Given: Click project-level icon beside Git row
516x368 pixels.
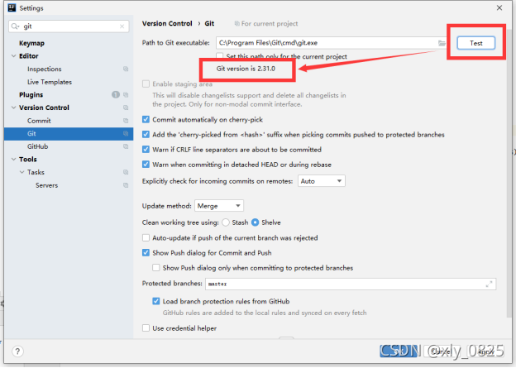Looking at the screenshot, I should (x=126, y=134).
